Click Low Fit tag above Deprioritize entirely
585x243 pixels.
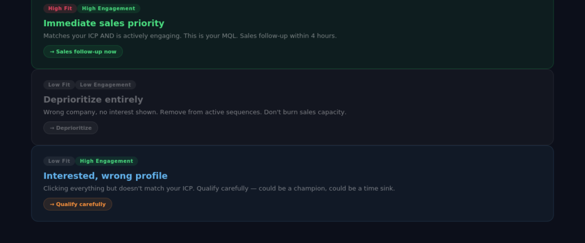[x=59, y=85]
